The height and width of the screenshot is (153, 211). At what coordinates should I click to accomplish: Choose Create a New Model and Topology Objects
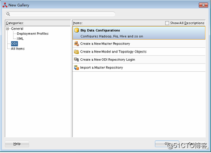139,51
